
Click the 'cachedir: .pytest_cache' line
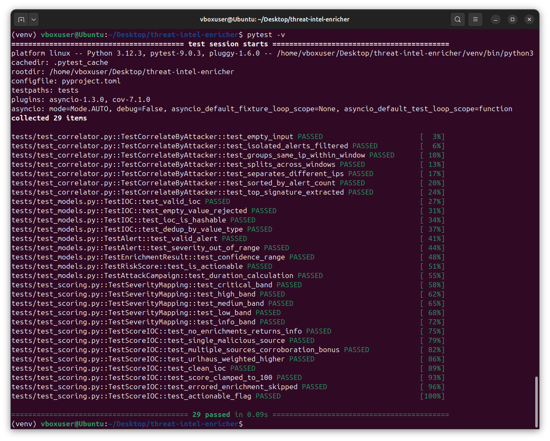pyautogui.click(x=60, y=62)
